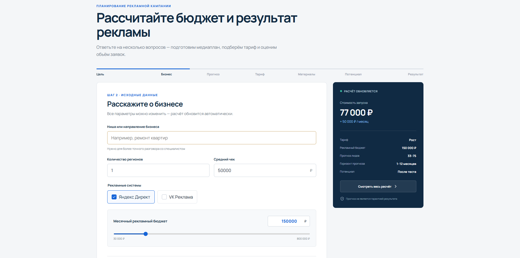Click the '150 000 ₽' advertising budget value

409,148
